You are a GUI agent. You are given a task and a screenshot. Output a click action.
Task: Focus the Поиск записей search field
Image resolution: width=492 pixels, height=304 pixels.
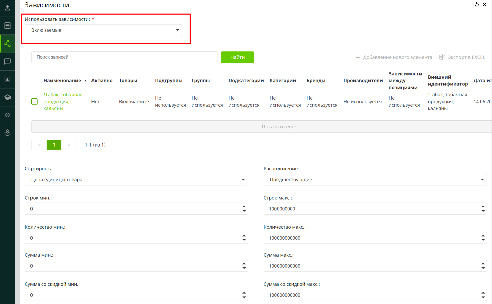click(x=124, y=57)
